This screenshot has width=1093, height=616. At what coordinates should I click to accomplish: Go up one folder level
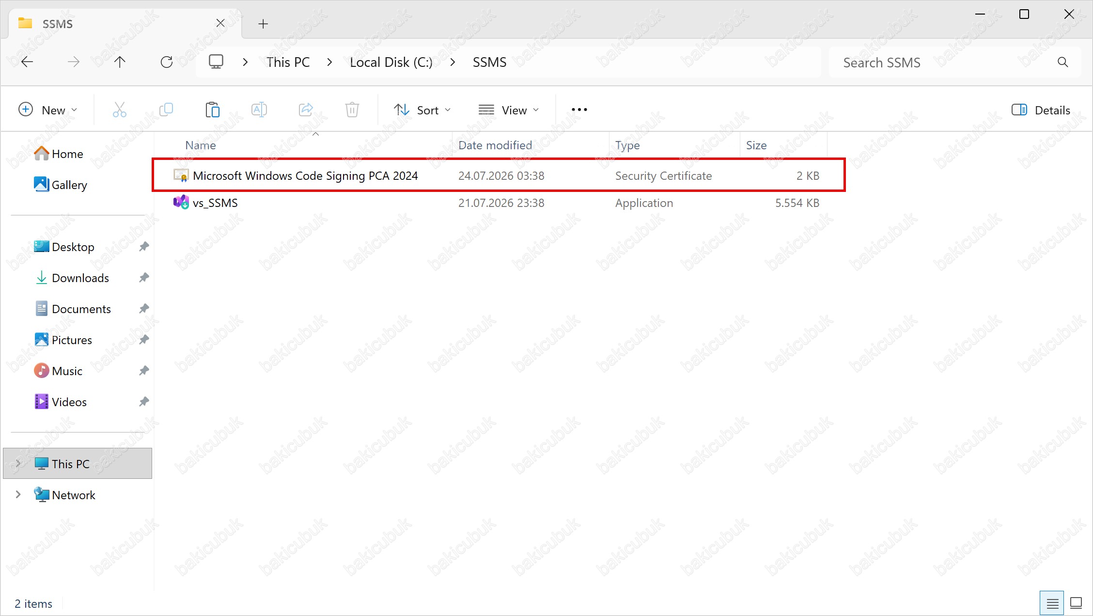[x=120, y=62]
